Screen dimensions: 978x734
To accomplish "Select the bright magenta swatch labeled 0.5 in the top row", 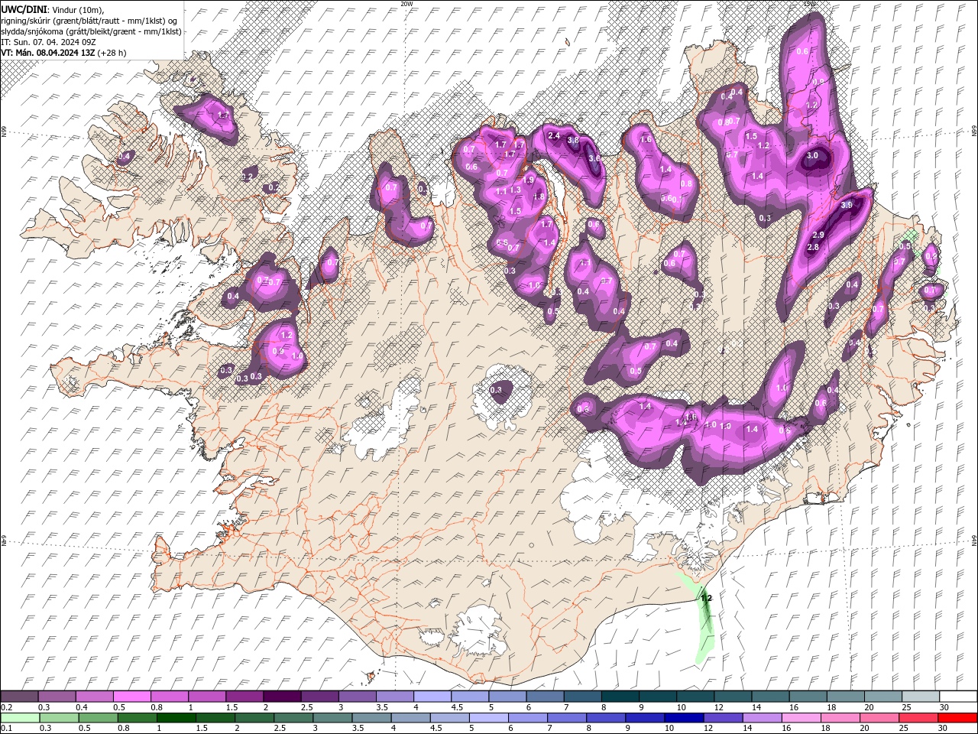I will (x=131, y=697).
